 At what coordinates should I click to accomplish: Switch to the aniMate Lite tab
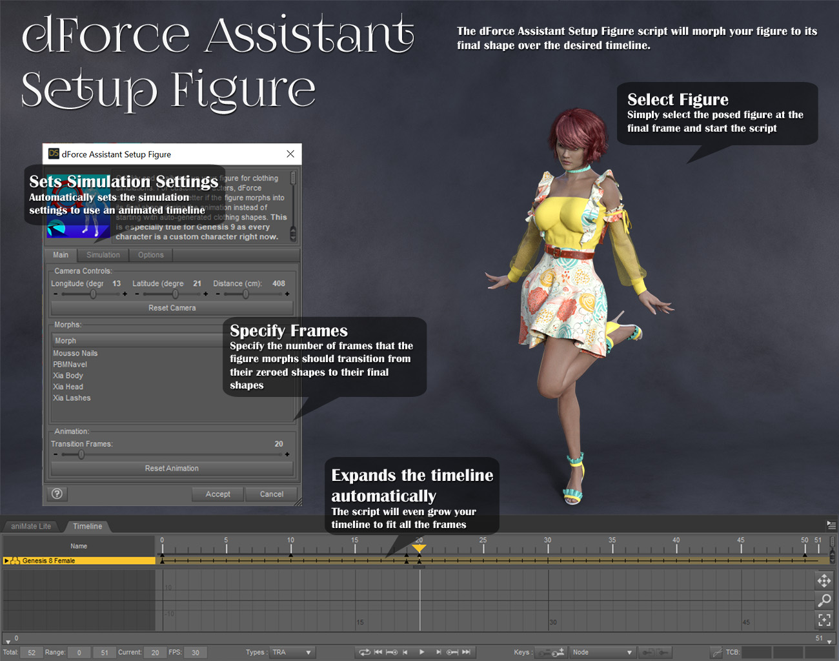(30, 526)
